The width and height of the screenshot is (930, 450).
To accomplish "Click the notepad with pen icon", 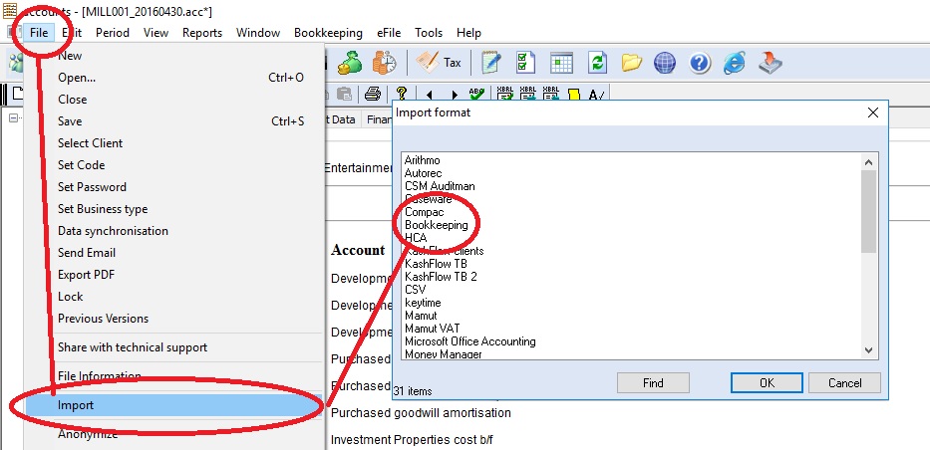I will click(x=491, y=62).
